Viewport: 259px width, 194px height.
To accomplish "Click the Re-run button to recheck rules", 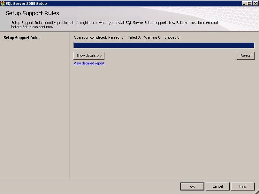I will (x=245, y=56).
